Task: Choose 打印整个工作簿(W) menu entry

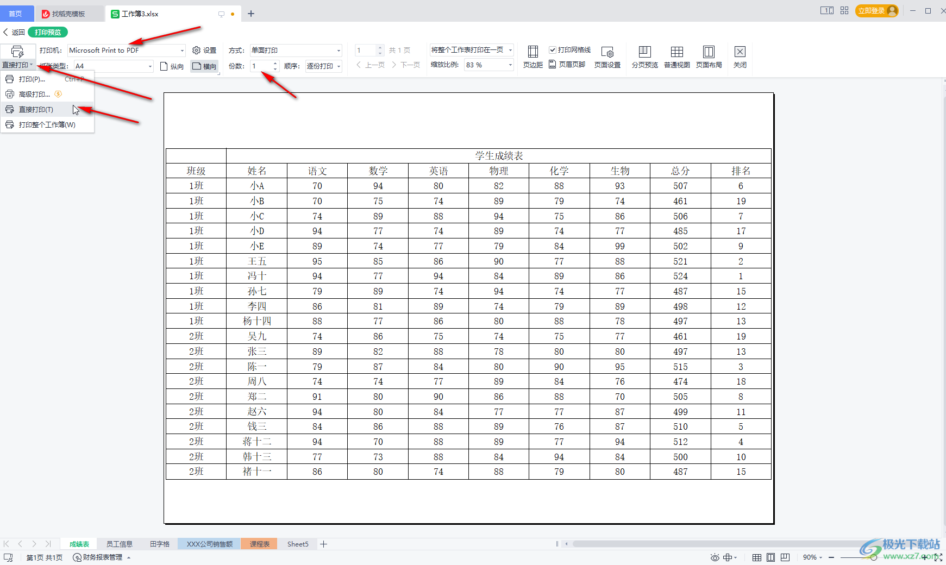Action: pos(47,125)
